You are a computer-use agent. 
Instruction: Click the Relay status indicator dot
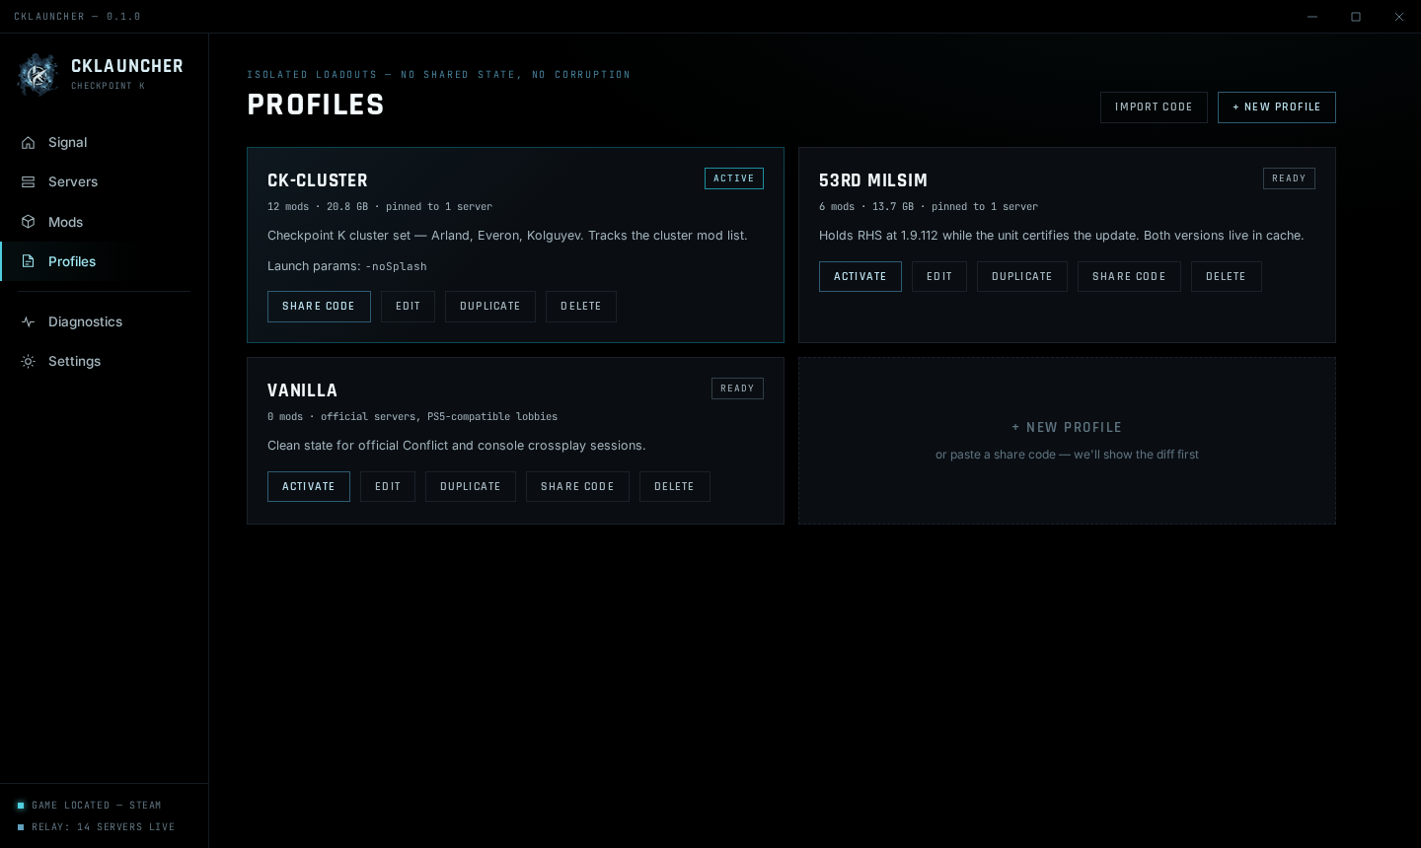pos(21,827)
